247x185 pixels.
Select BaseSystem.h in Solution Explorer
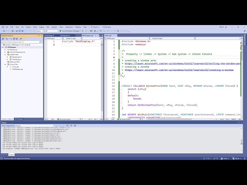click(x=17, y=57)
